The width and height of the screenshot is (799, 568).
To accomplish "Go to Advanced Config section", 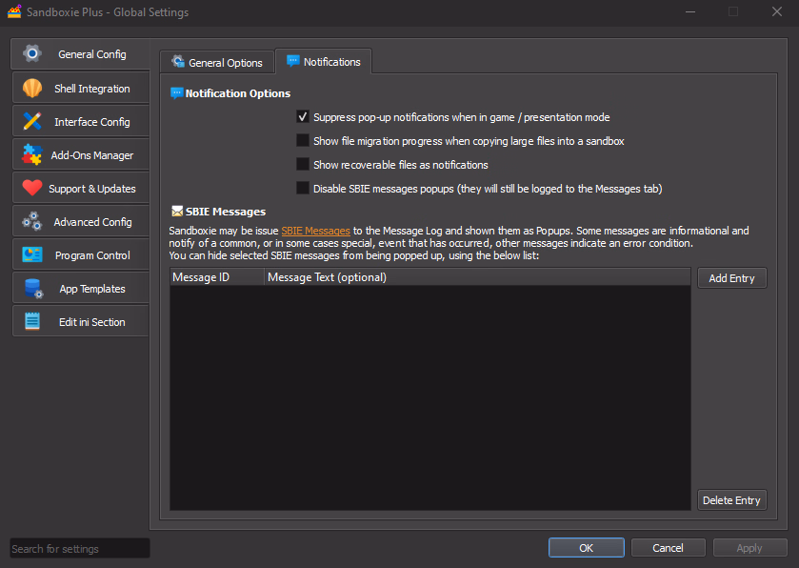I will pos(81,222).
